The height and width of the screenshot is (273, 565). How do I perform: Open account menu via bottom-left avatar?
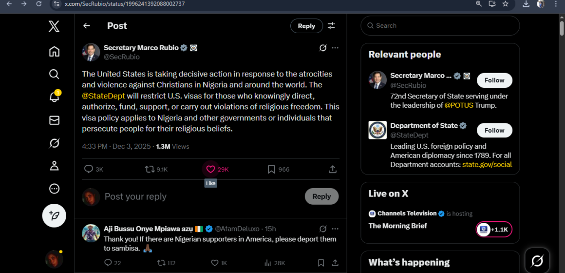[54, 259]
